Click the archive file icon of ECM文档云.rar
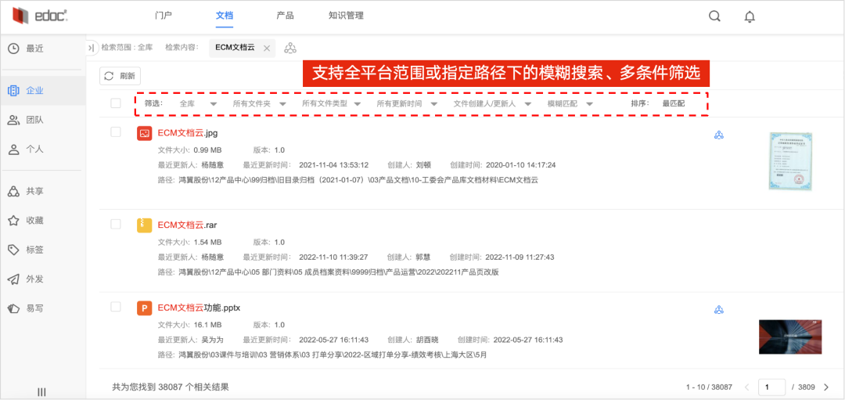 144,225
